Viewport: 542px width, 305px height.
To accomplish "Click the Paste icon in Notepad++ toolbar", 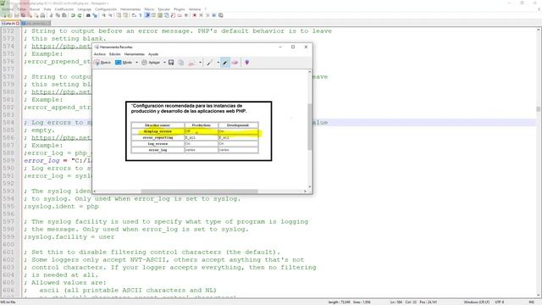I will pyautogui.click(x=64, y=15).
